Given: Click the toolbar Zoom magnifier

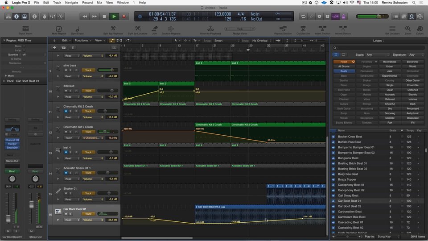Looking at the screenshot, I should 408,30.
